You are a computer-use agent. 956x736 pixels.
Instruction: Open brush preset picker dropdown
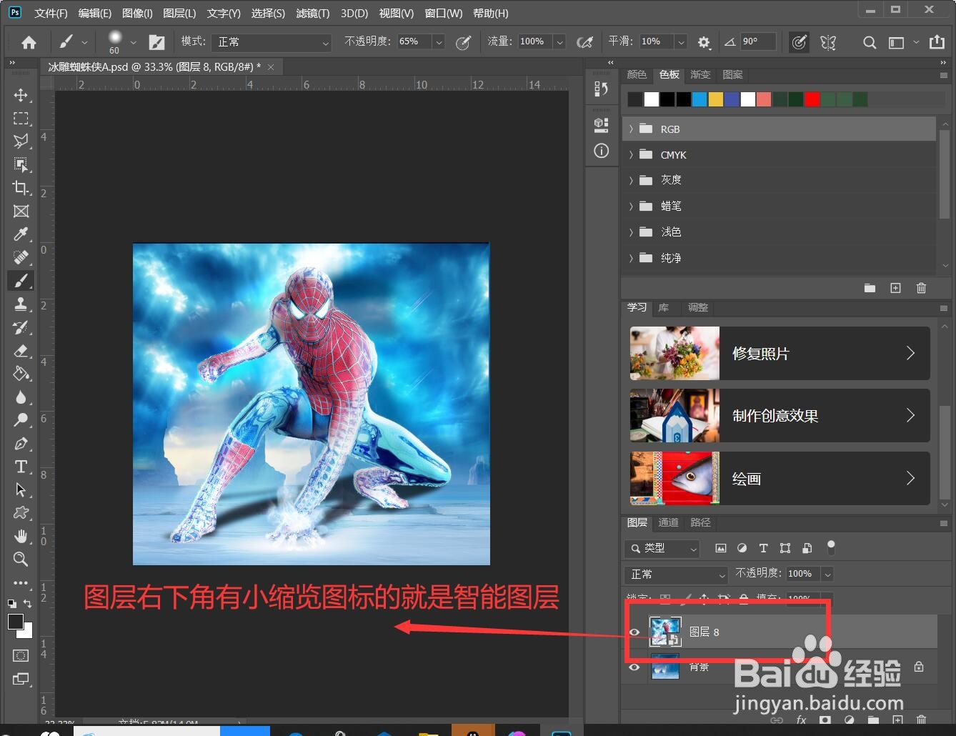(134, 42)
